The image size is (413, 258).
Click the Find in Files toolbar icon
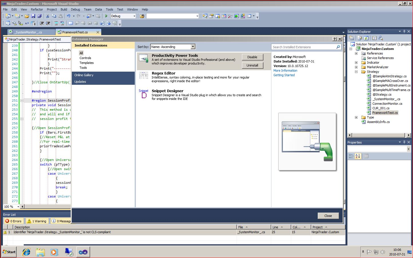pos(142,16)
